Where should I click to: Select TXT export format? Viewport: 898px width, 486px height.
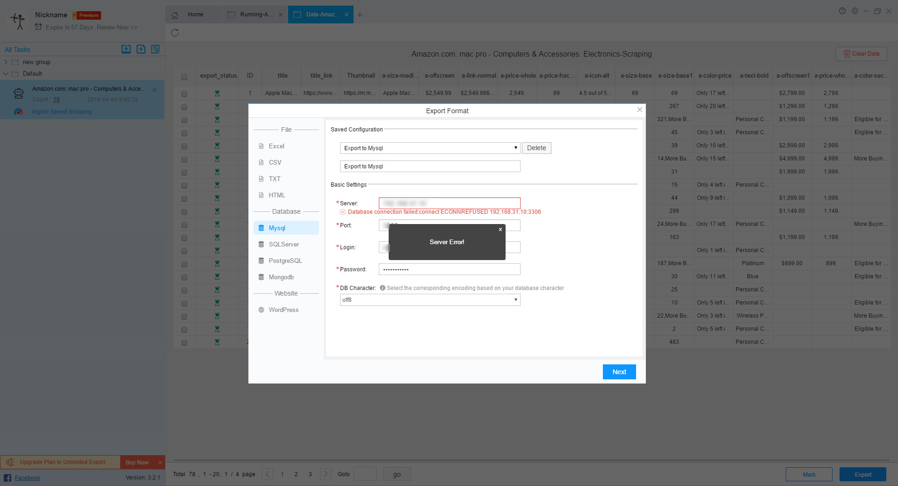pos(275,179)
